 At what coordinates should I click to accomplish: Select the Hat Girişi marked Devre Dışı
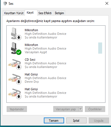[x=56, y=78]
